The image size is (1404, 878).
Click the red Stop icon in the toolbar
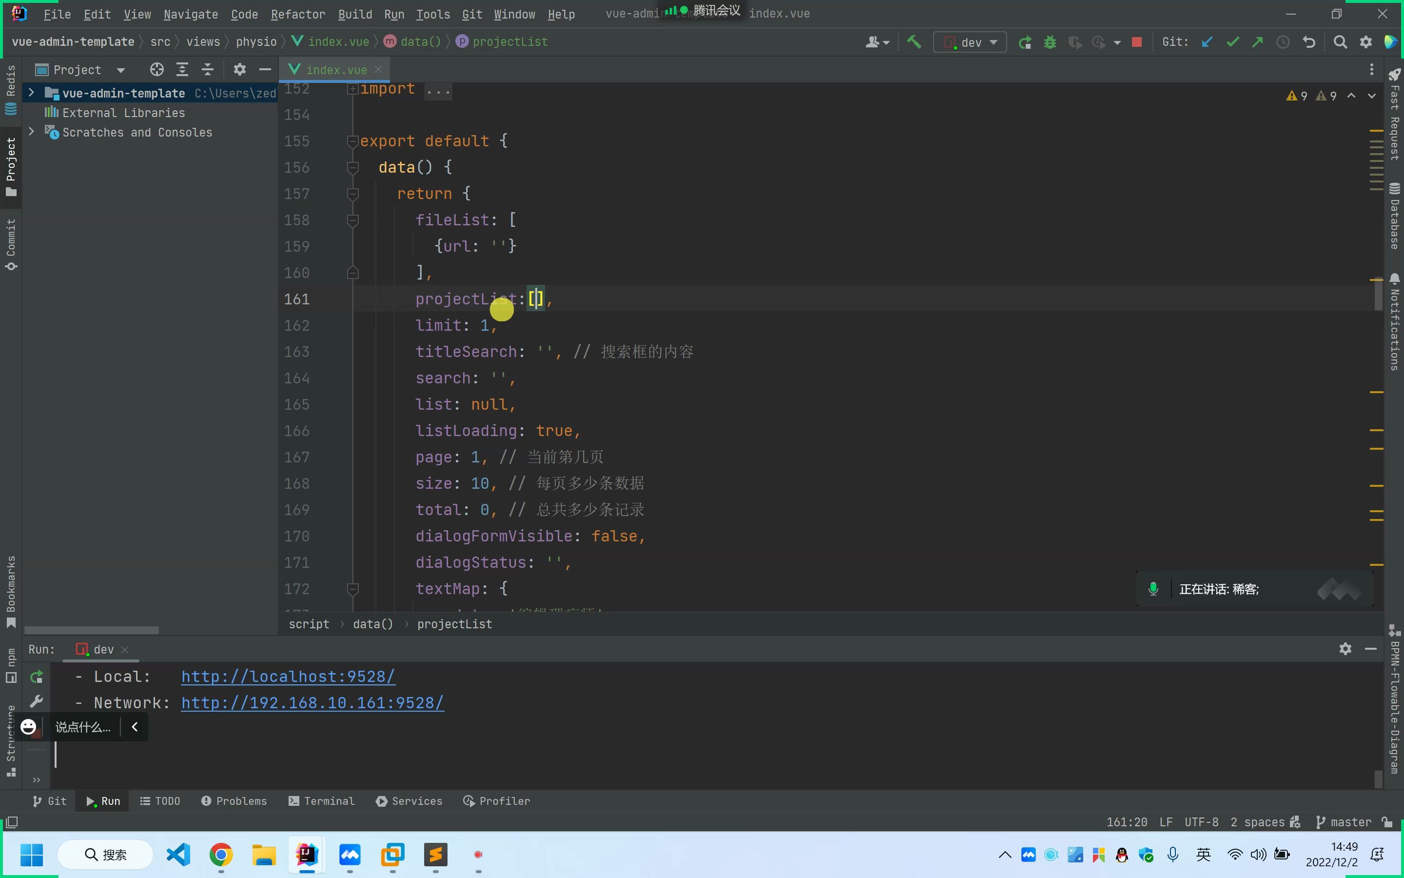[x=1136, y=42]
